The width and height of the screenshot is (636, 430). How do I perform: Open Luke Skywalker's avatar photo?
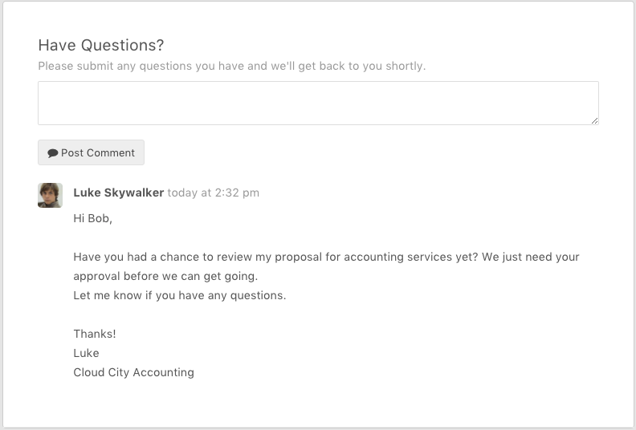[50, 195]
